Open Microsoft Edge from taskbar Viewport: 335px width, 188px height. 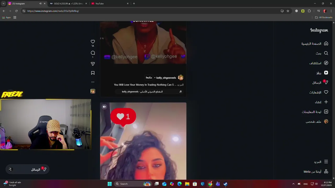tap(180, 184)
